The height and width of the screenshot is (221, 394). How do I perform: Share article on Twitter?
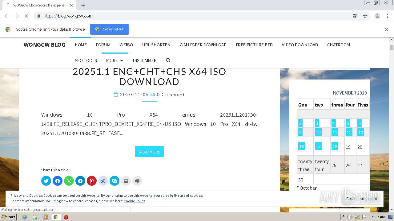point(46,181)
